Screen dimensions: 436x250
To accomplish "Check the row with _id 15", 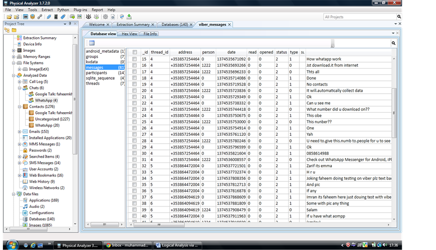I will click(x=135, y=59).
